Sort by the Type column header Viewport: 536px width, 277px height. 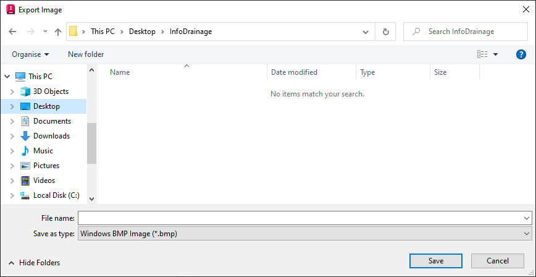pyautogui.click(x=367, y=72)
